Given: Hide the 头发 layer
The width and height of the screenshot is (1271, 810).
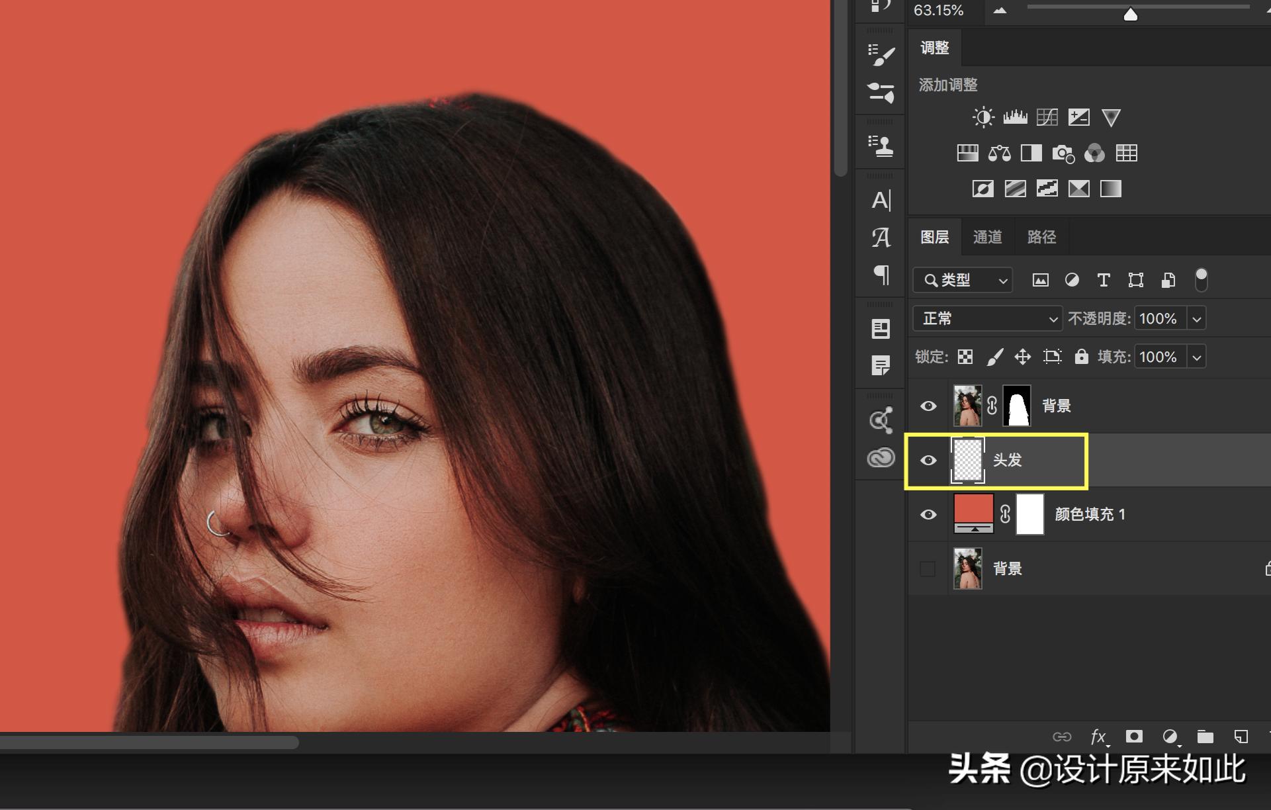Looking at the screenshot, I should [928, 461].
